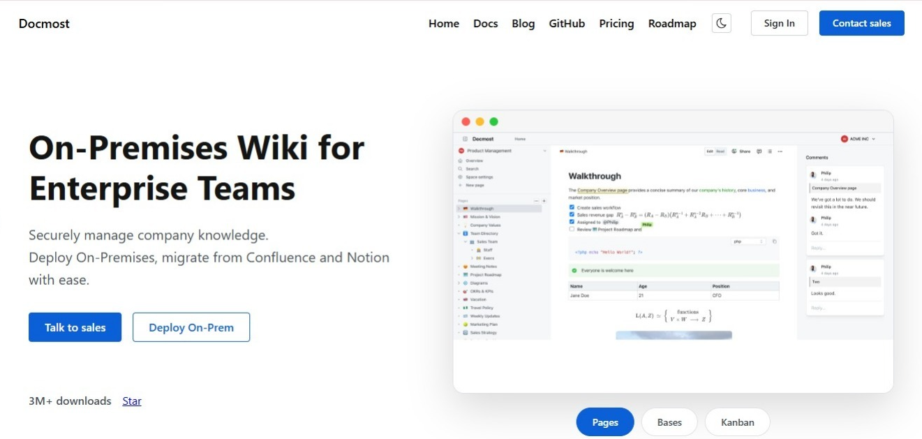Switch to the Kanban tab
The width and height of the screenshot is (922, 439).
[738, 422]
